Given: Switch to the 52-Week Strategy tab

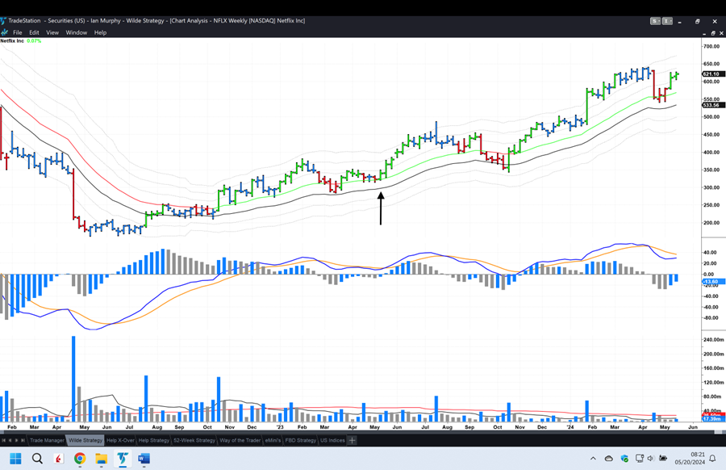Looking at the screenshot, I should pos(194,440).
